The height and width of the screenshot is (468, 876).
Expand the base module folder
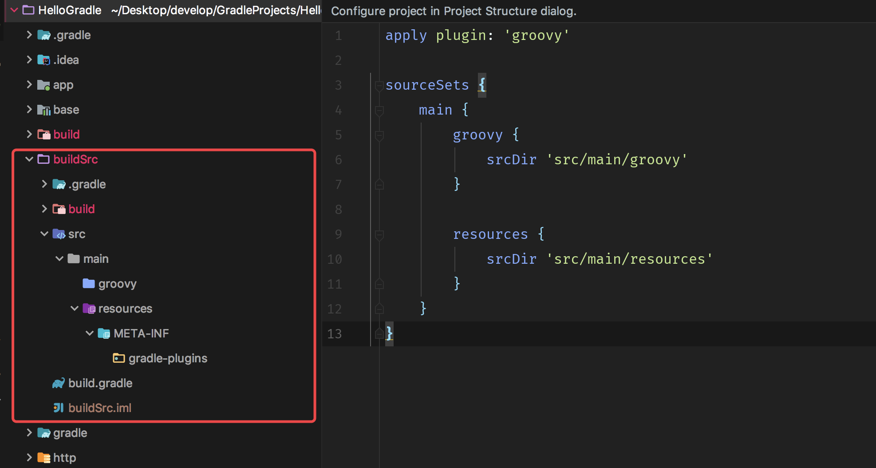point(29,110)
